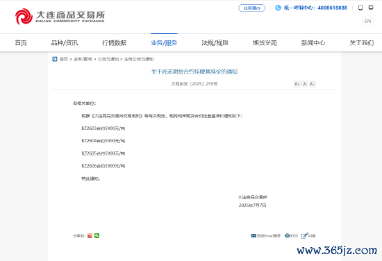The image size is (382, 261).
Task: Click the 业务通办 rounded button
Action: point(251,8)
